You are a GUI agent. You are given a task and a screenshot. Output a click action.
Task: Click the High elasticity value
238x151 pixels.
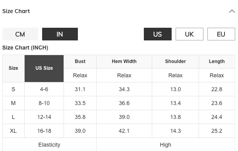coord(166,145)
